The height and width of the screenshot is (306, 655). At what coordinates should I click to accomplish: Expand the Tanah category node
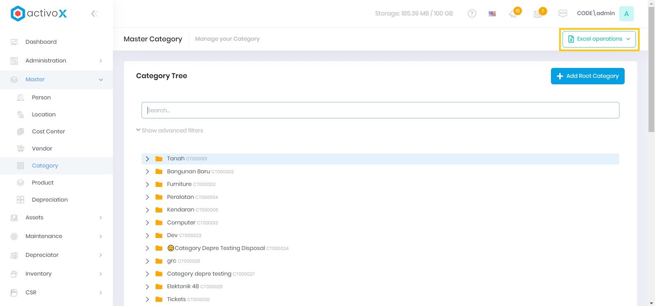coord(147,159)
